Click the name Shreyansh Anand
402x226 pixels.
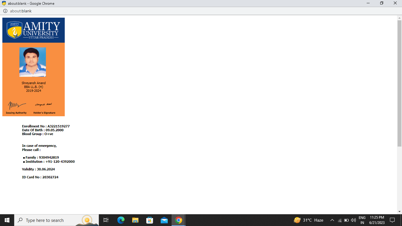pos(34,83)
